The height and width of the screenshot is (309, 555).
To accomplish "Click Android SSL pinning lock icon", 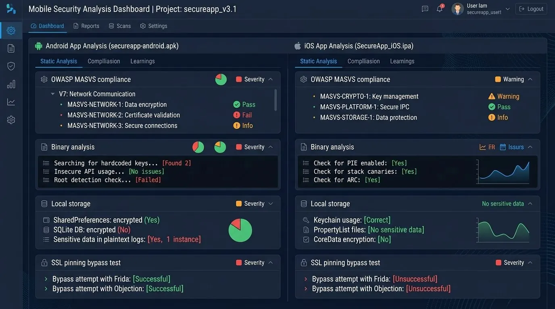I will (x=44, y=263).
